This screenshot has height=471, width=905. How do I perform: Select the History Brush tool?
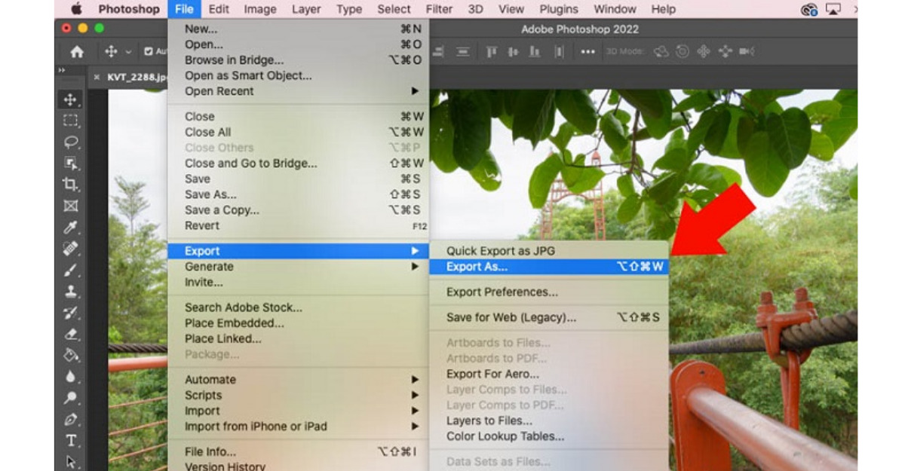(71, 313)
